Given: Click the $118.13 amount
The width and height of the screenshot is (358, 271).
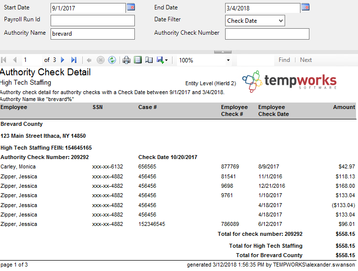Looking at the screenshot, I should point(345,176).
